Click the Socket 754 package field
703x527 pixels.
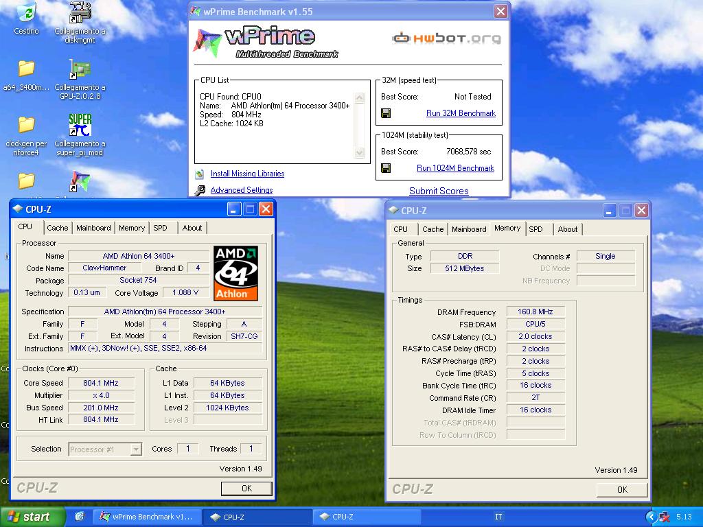(138, 280)
